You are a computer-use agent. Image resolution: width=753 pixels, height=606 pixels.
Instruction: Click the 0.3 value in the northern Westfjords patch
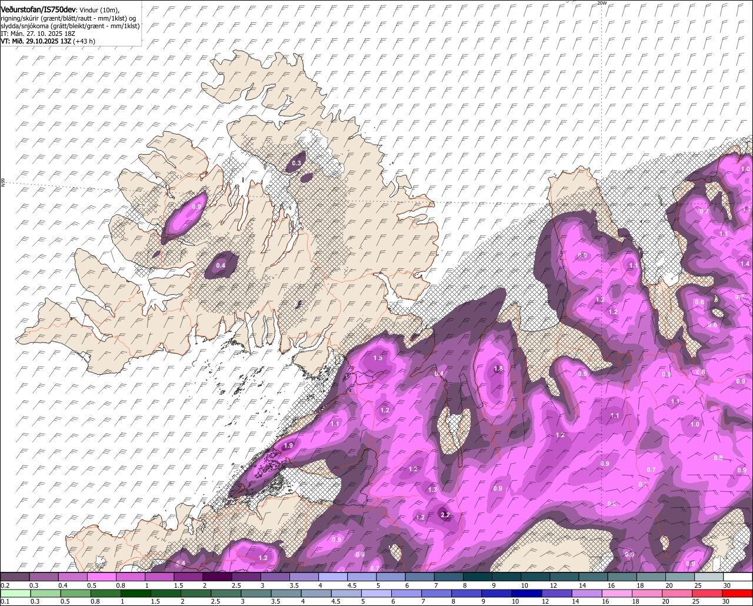click(296, 163)
